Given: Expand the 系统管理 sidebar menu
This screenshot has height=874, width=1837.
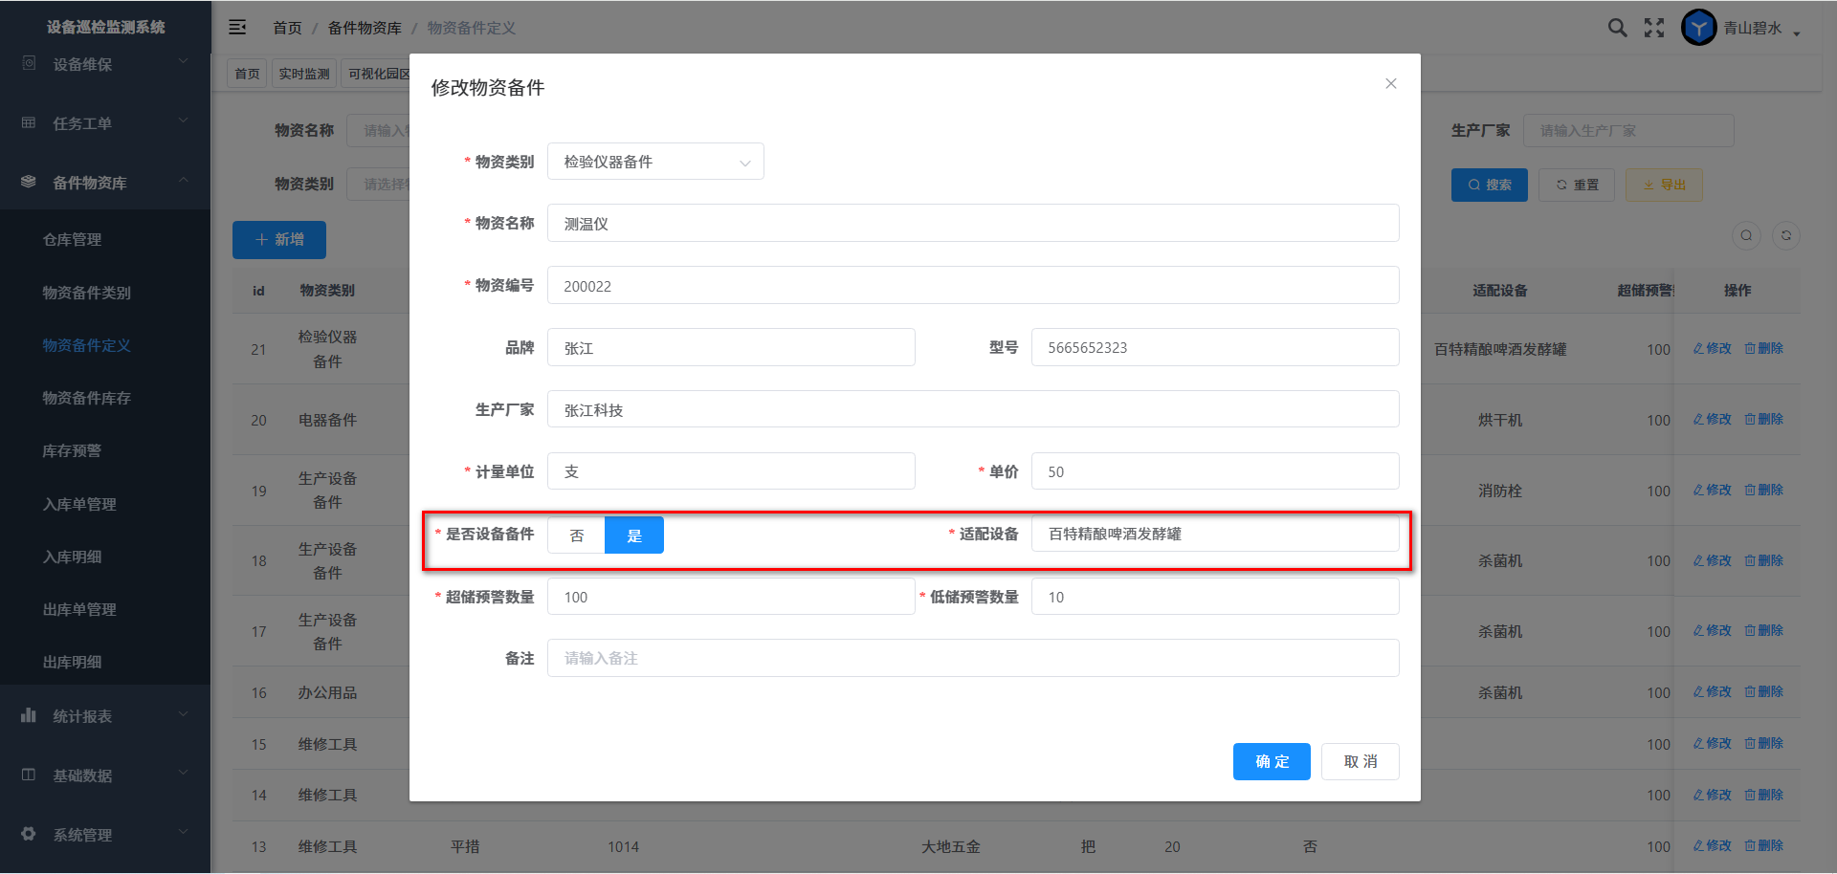Looking at the screenshot, I should pyautogui.click(x=105, y=835).
